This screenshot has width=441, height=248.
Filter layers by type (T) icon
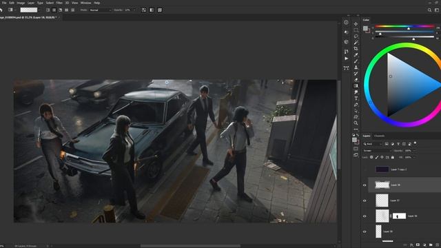click(x=398, y=144)
